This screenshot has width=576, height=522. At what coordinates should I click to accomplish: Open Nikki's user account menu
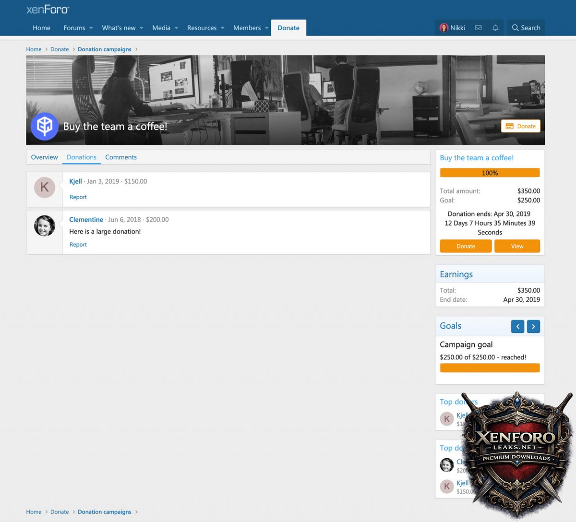click(452, 28)
